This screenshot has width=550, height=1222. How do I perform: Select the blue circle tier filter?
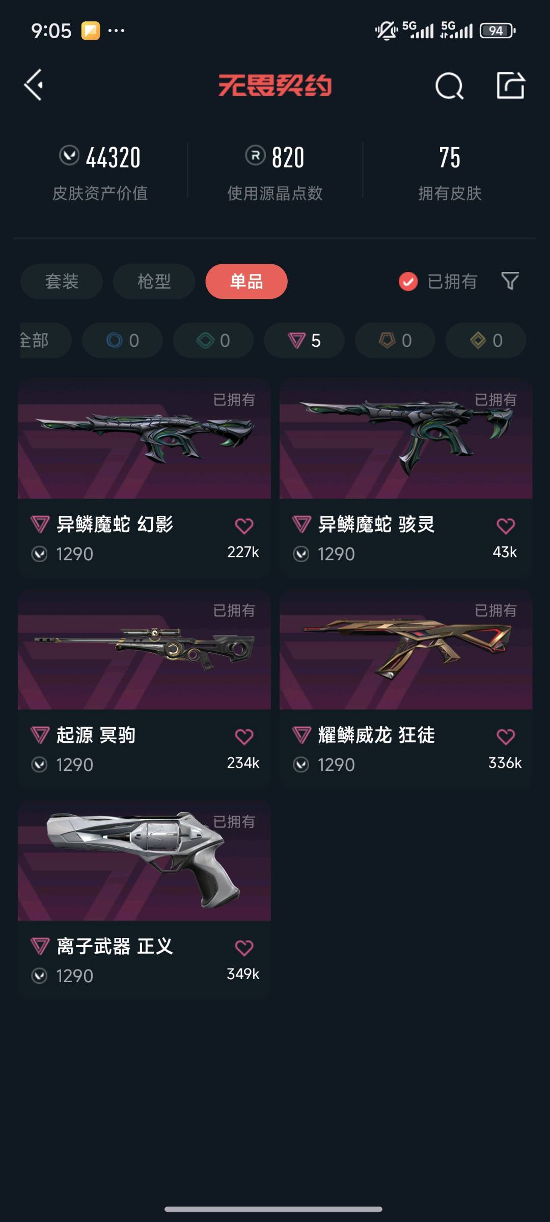tap(122, 340)
